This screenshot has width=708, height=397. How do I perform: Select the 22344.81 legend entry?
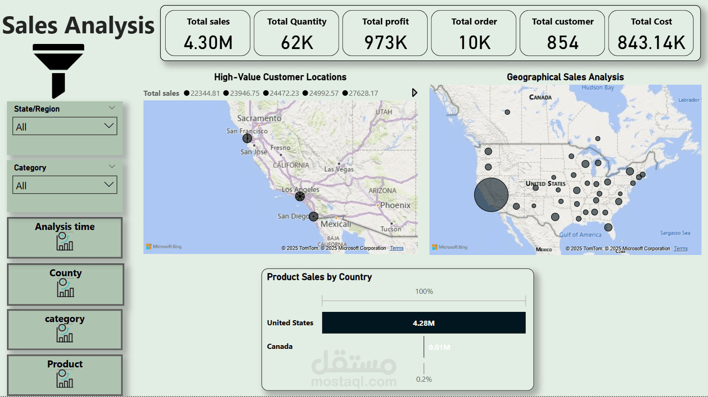pos(202,93)
